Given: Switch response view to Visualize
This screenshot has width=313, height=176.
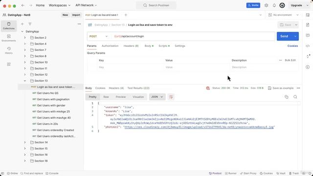Looking at the screenshot, I should [x=138, y=97].
